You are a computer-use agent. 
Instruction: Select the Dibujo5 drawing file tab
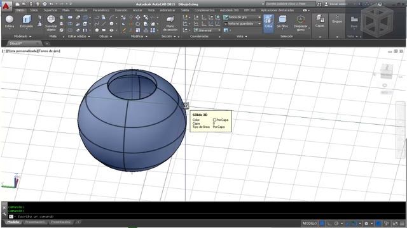tap(24, 44)
